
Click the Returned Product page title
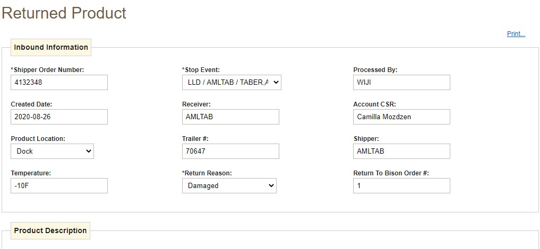click(64, 13)
